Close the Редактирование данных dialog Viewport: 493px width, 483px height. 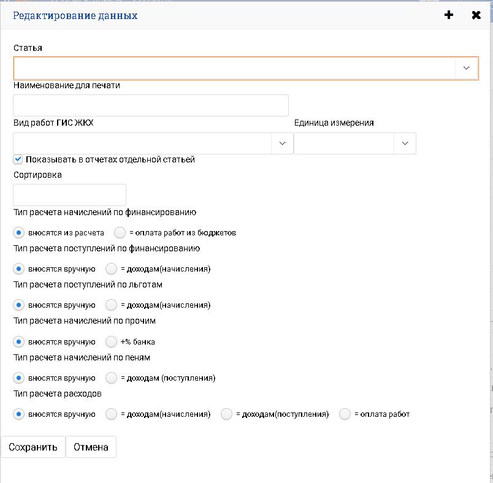click(x=476, y=15)
